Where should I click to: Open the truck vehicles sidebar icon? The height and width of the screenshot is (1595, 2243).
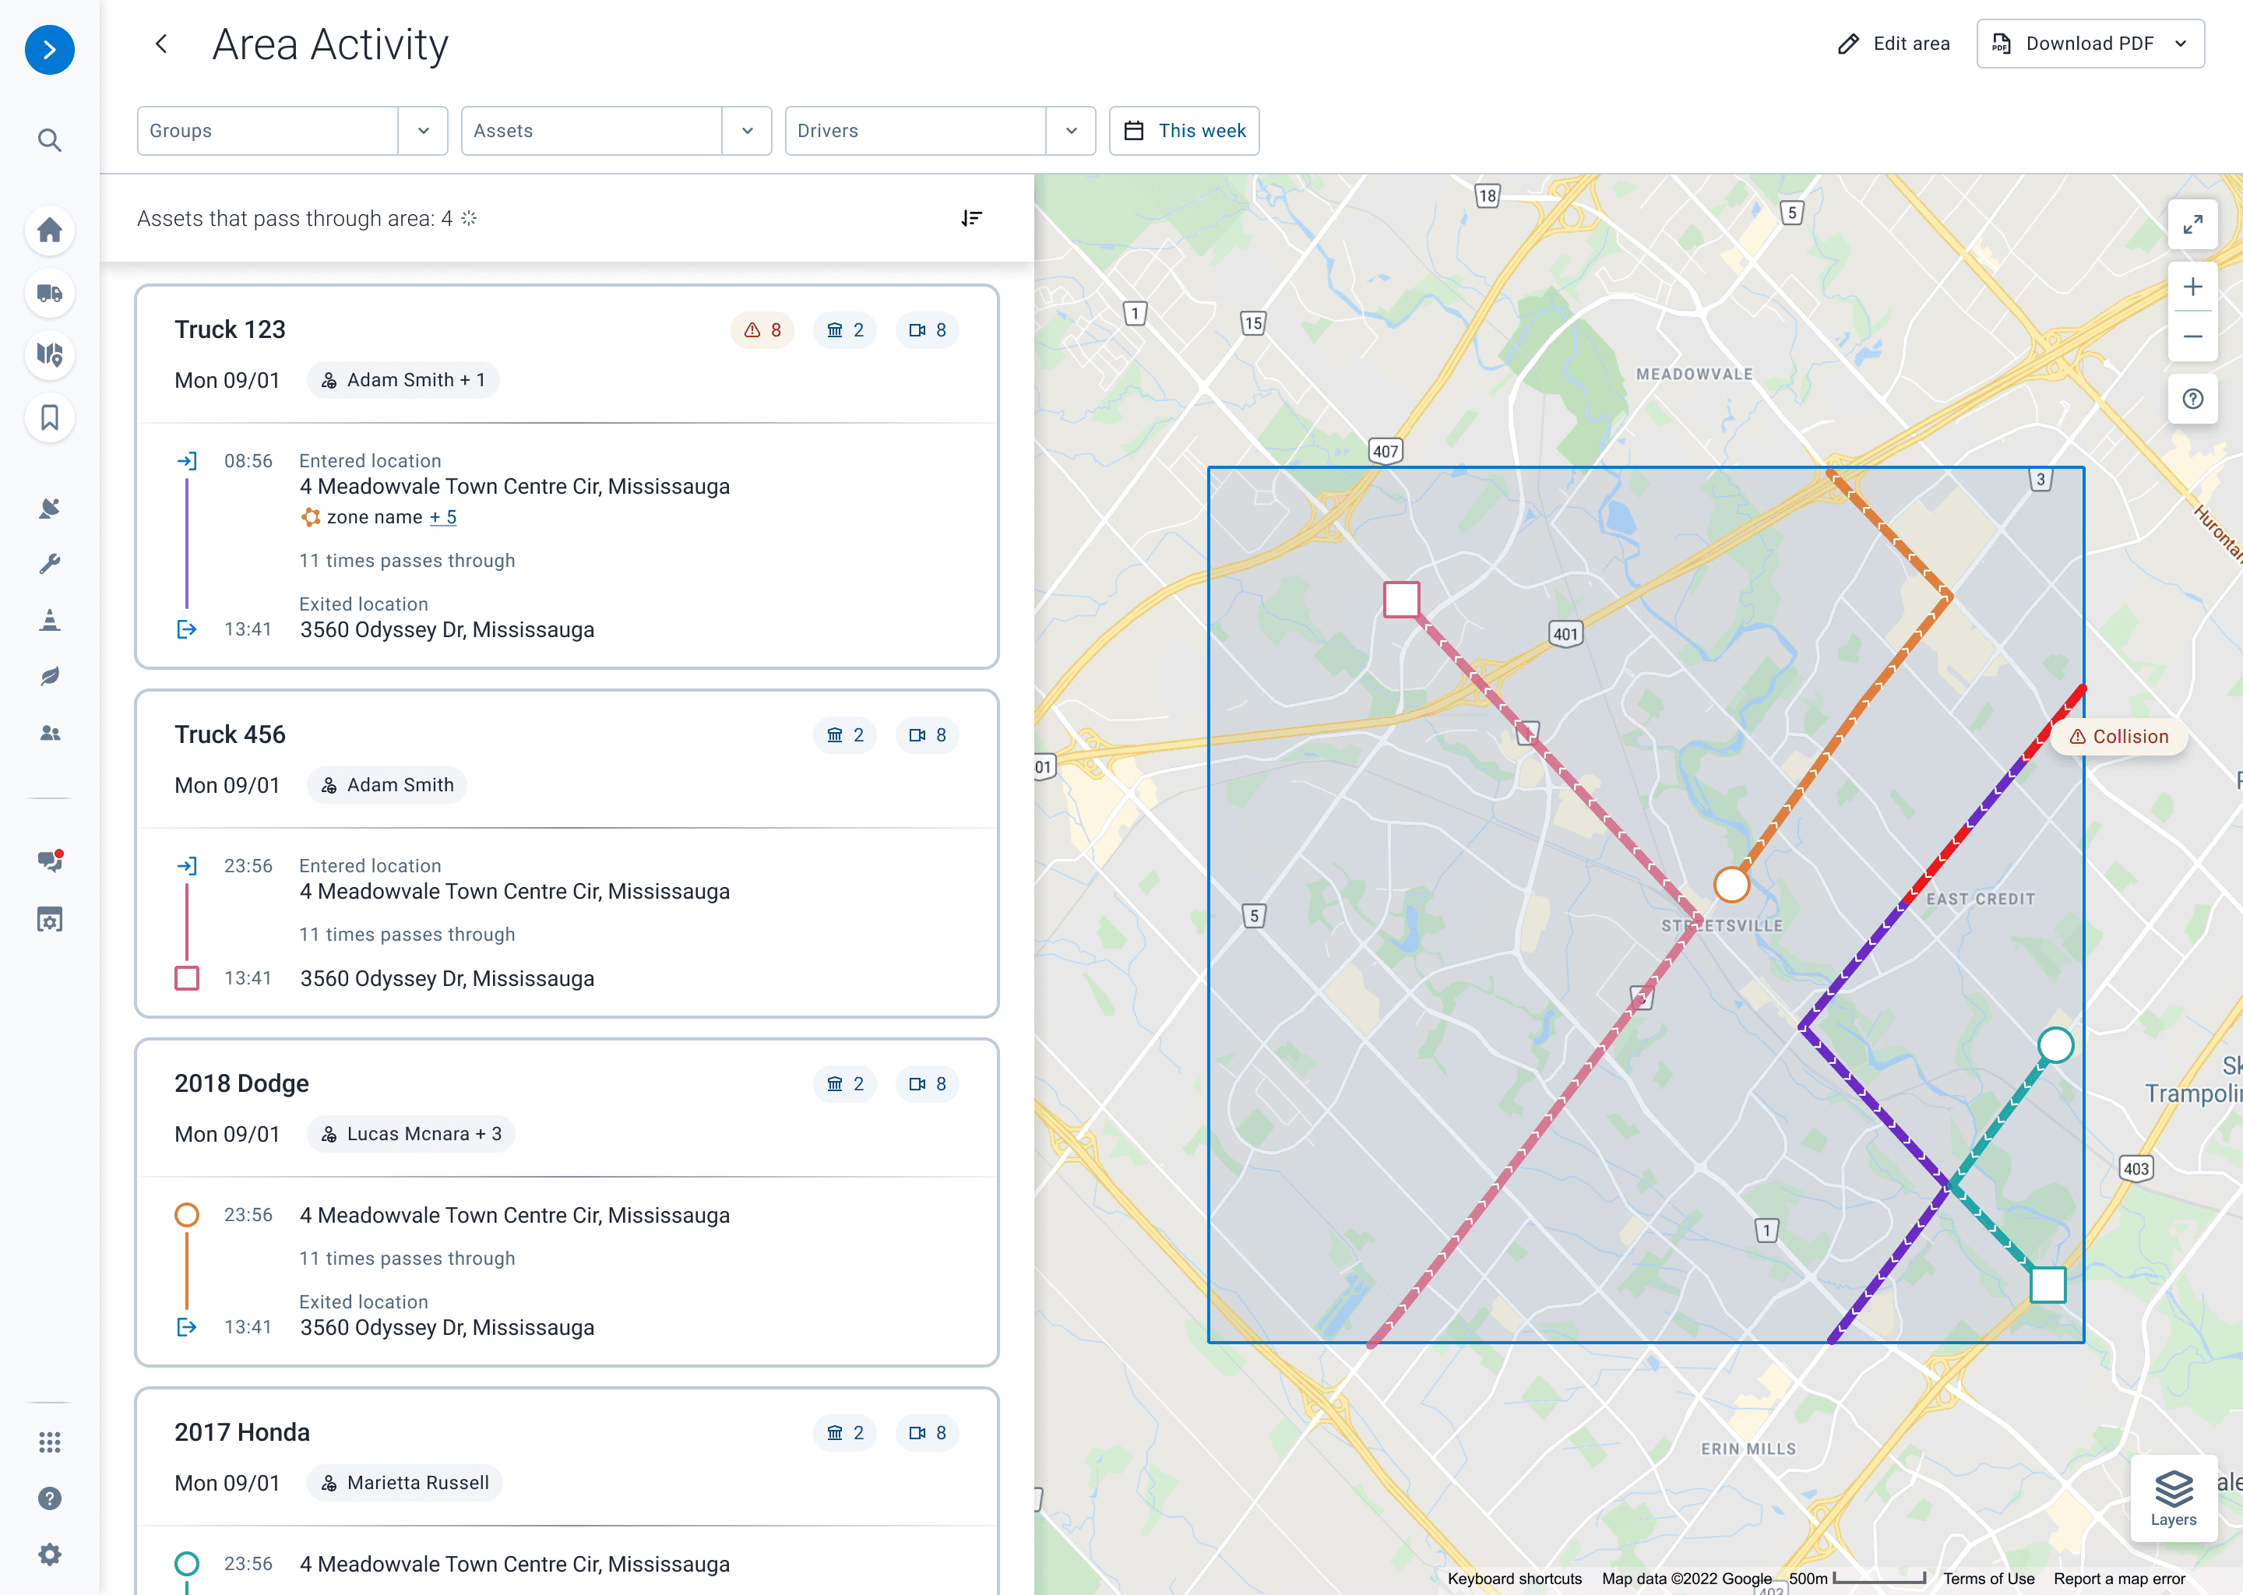[x=49, y=293]
